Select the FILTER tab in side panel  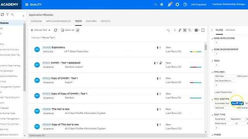point(219,30)
